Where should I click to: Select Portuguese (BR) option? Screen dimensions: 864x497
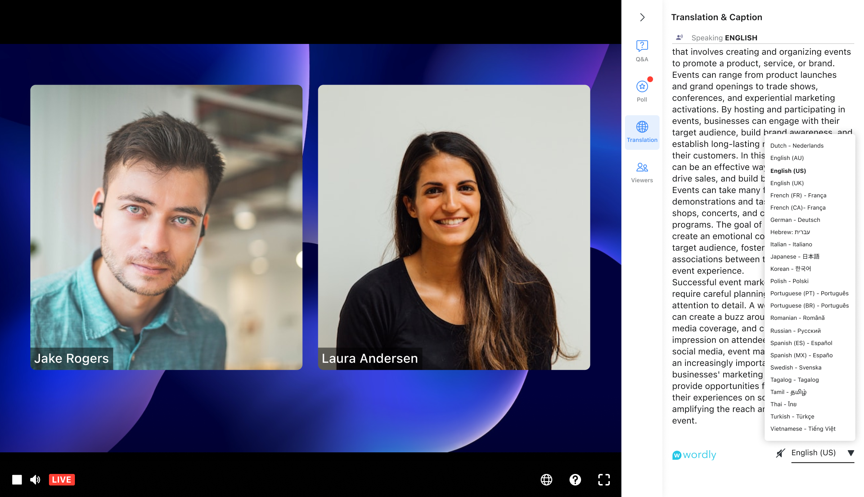pyautogui.click(x=809, y=305)
